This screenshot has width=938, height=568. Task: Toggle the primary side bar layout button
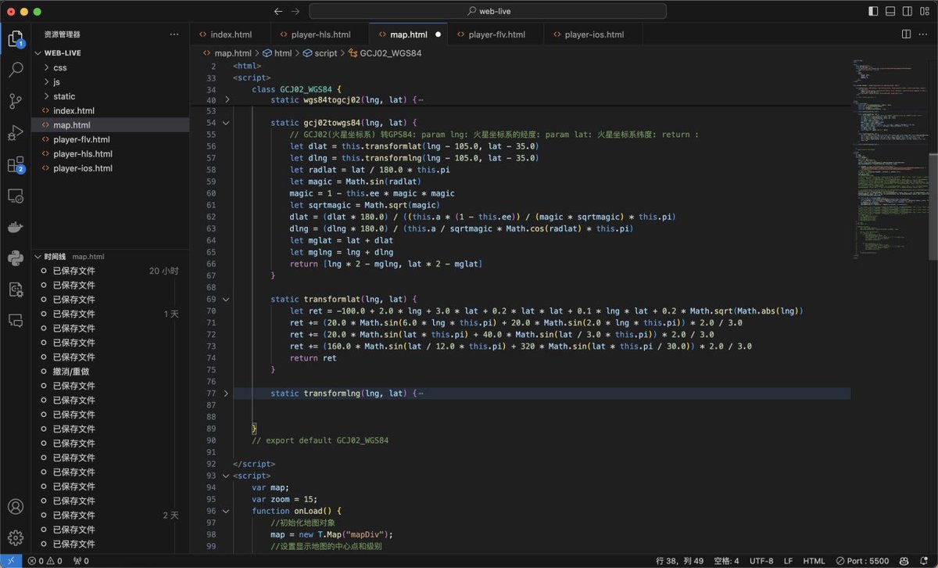[x=873, y=12]
